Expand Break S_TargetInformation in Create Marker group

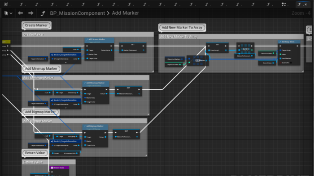pos(65,63)
